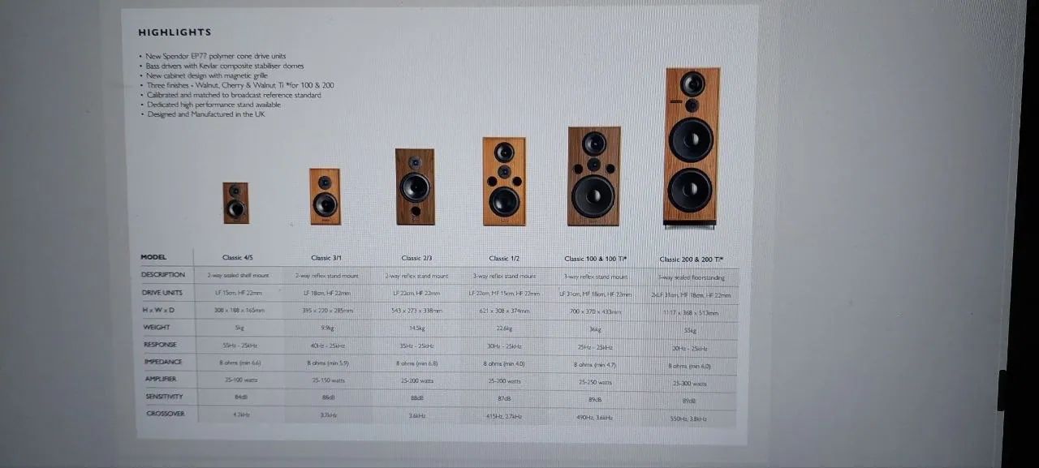
Task: Click the '415Hz, 2.7kHz' crossover cell
Action: (504, 416)
